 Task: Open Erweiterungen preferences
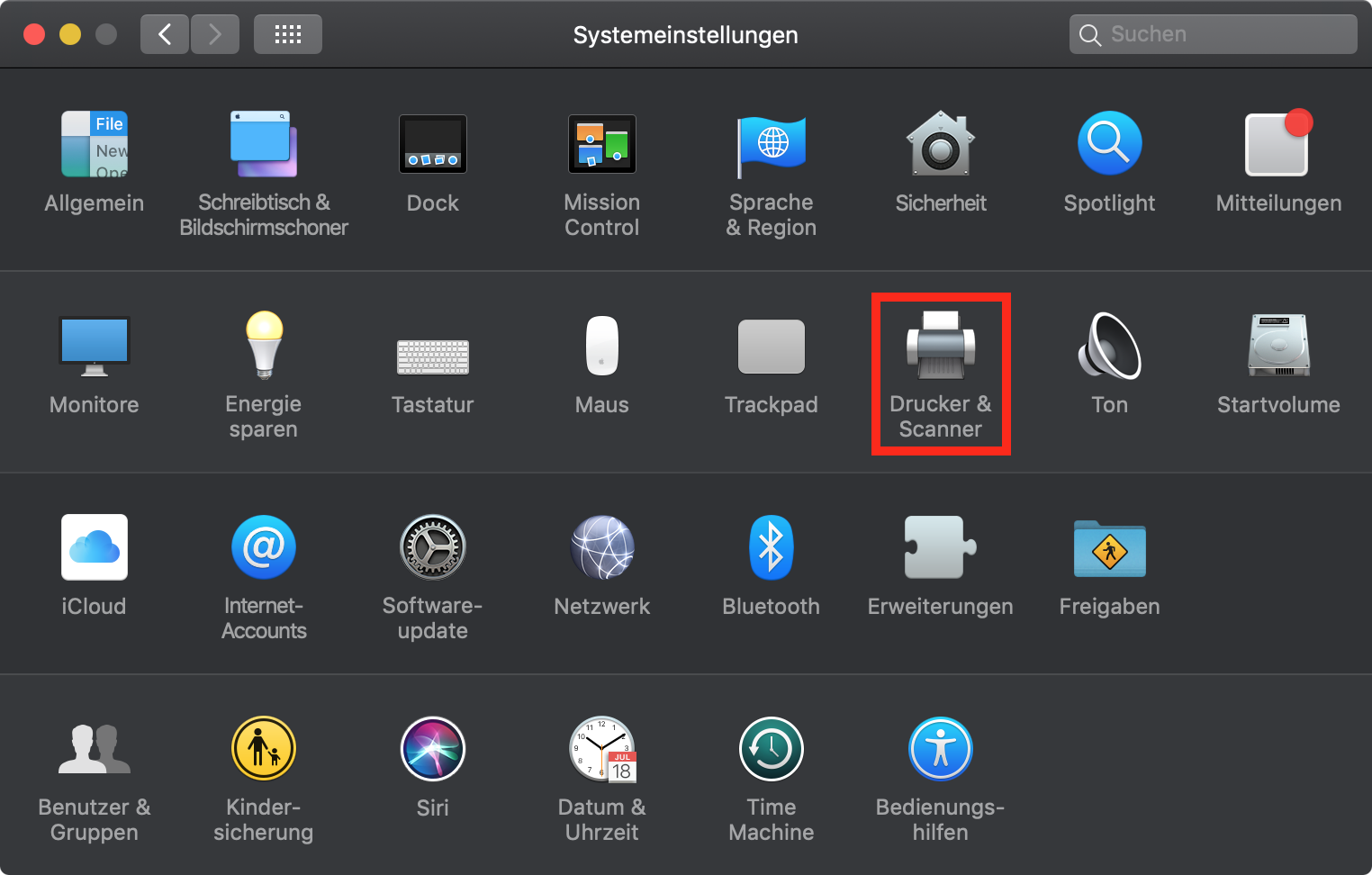click(941, 547)
